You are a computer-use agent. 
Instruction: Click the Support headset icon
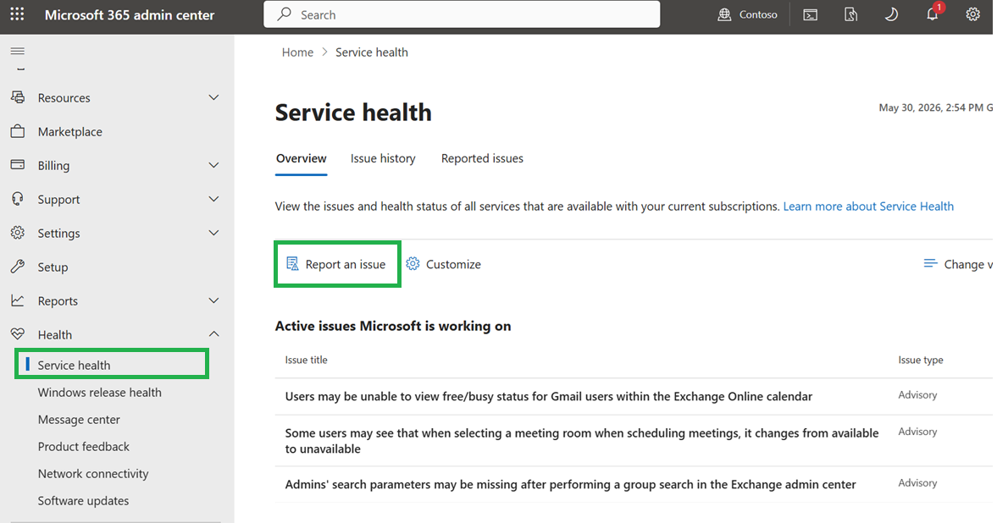(x=18, y=199)
